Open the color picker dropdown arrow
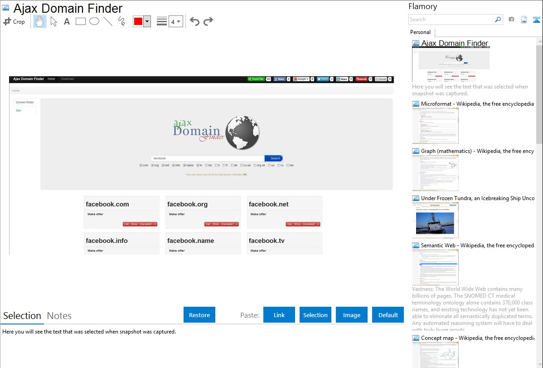 pos(147,21)
